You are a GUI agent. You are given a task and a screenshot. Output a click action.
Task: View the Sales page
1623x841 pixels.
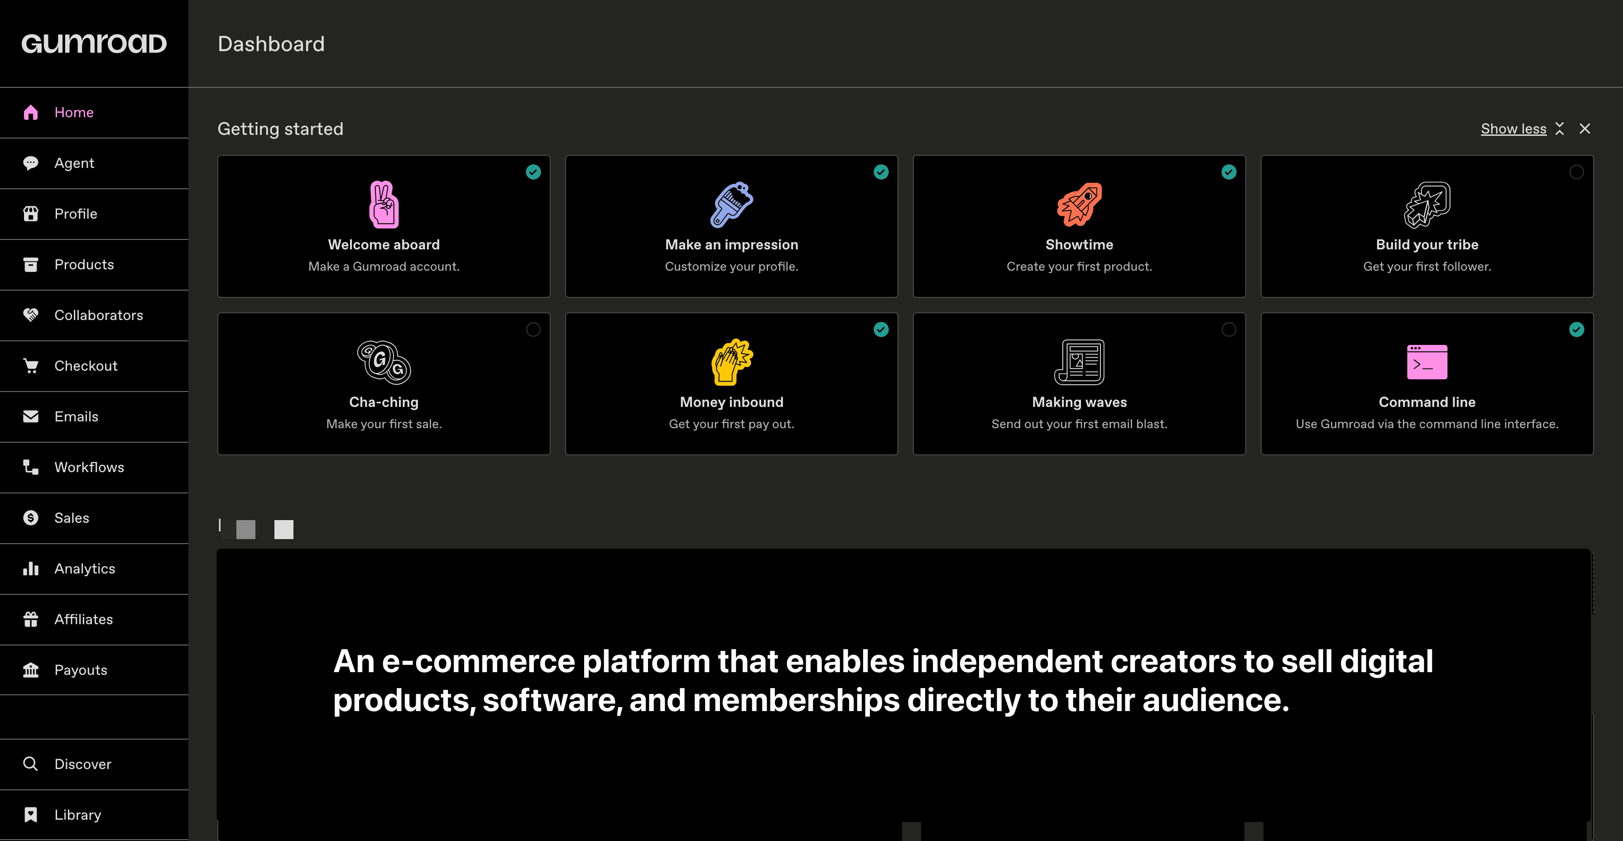pos(94,518)
